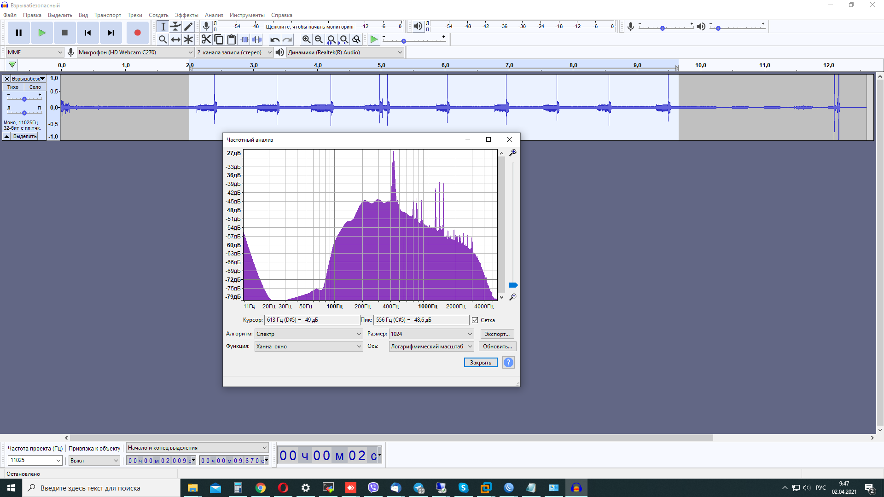The height and width of the screenshot is (497, 884).
Task: Click the Undo arrow icon
Action: 275,40
